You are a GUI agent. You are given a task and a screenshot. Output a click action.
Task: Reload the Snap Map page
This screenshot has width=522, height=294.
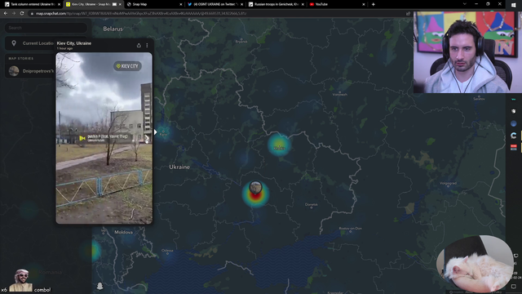(x=22, y=13)
